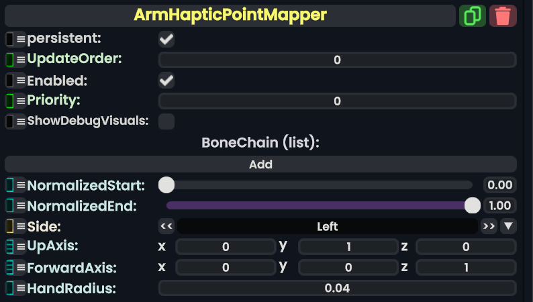This screenshot has height=302, width=533.
Task: Click the UpAxis y value field
Action: click(x=348, y=247)
